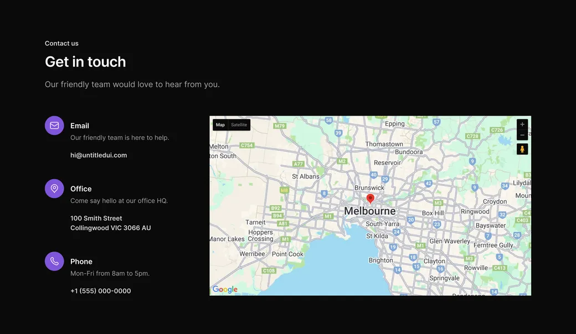Switch back to Map view
576x334 pixels.
[220, 124]
